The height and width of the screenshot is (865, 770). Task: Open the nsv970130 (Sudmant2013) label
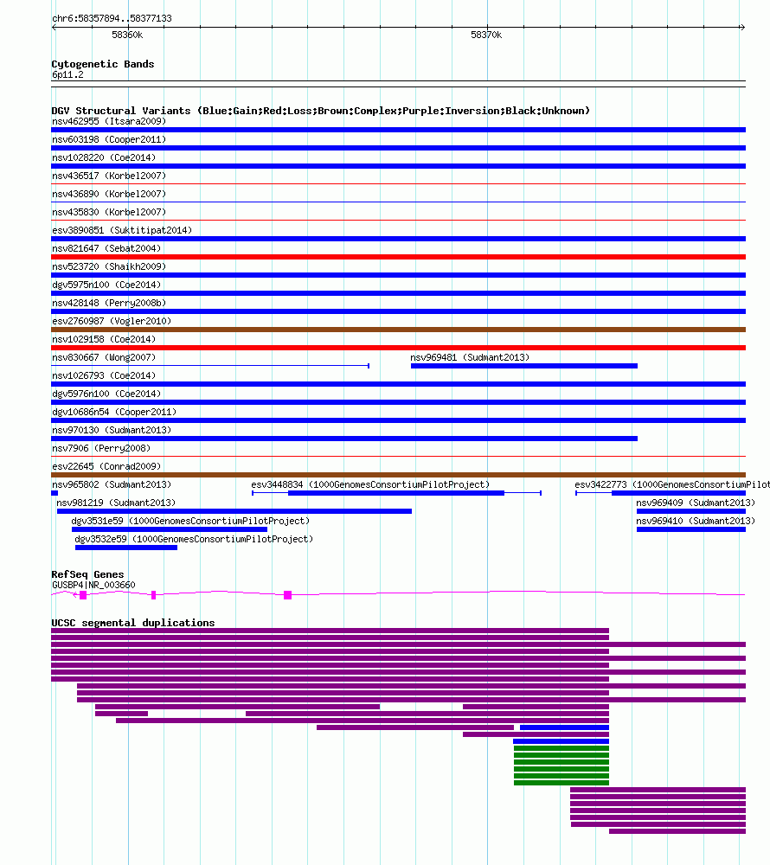coord(112,431)
